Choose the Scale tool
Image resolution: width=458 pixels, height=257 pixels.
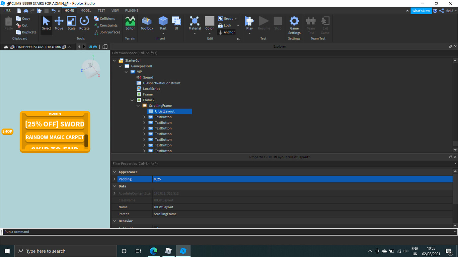point(71,23)
